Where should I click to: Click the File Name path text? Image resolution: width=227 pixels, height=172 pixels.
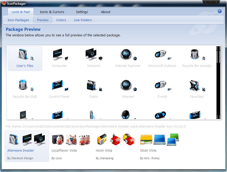(96, 126)
